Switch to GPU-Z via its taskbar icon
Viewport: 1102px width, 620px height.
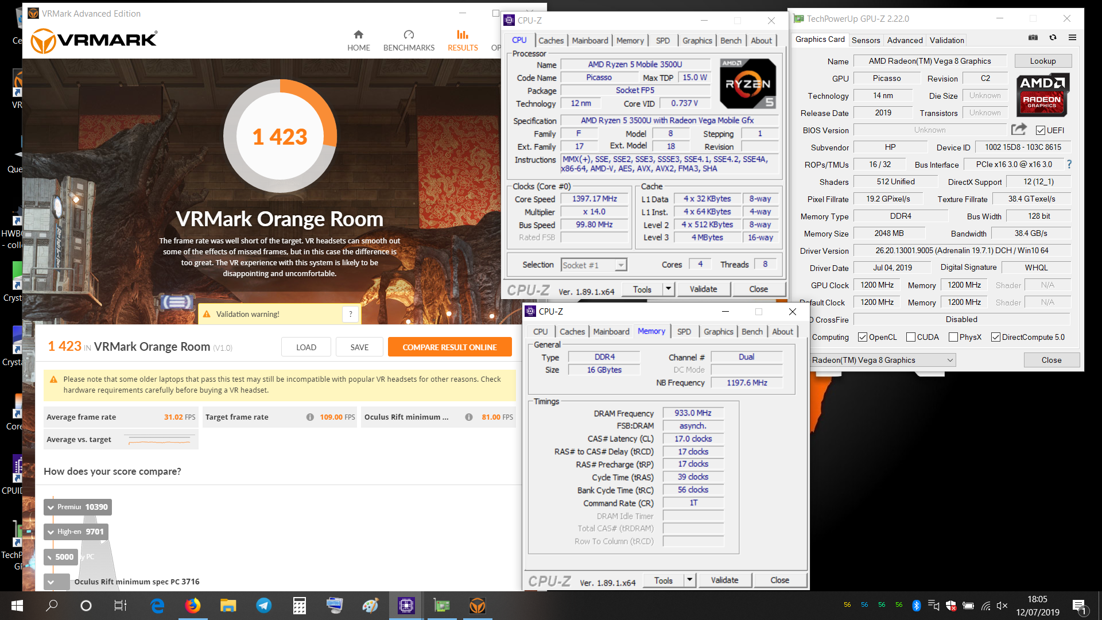[442, 606]
